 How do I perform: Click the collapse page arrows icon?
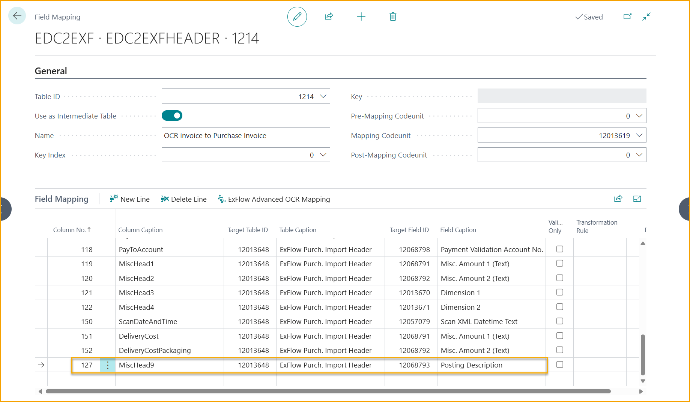tap(646, 16)
